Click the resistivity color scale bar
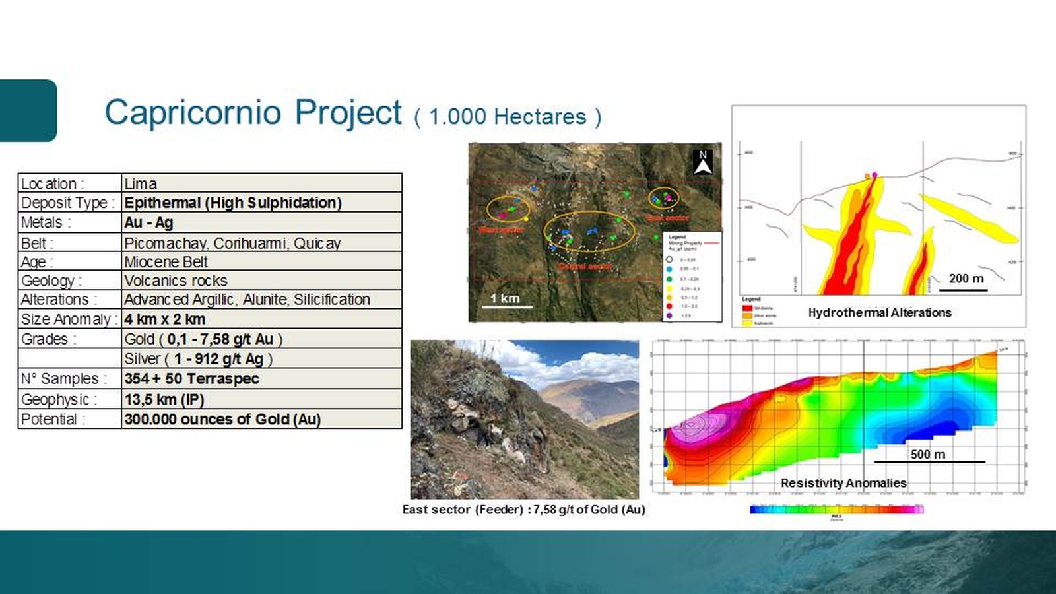The width and height of the screenshot is (1056, 594). coord(836,510)
